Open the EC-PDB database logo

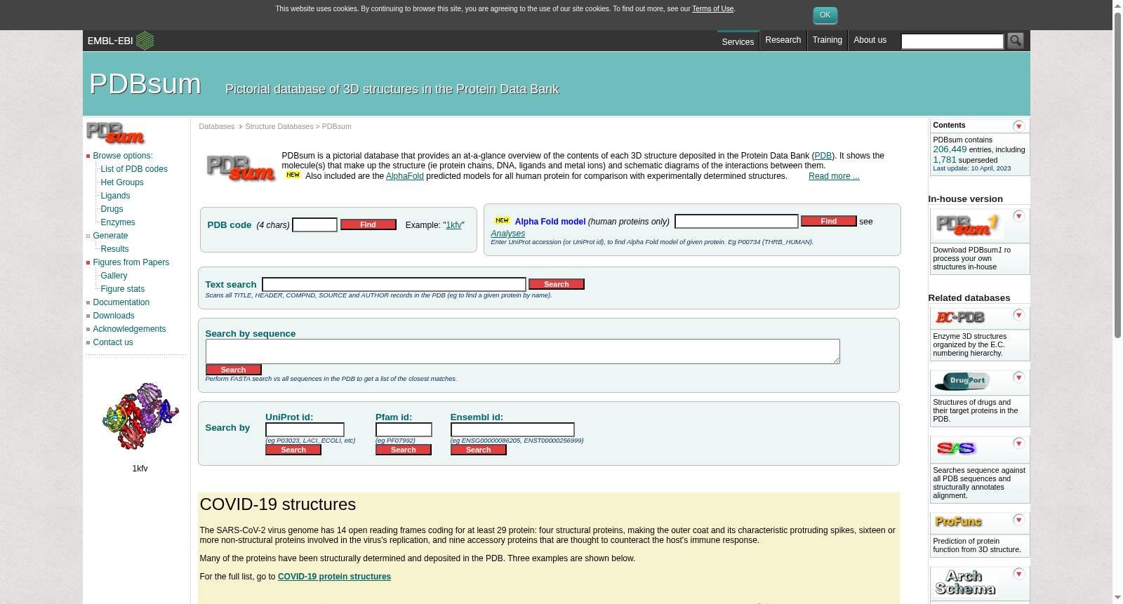coord(960,318)
